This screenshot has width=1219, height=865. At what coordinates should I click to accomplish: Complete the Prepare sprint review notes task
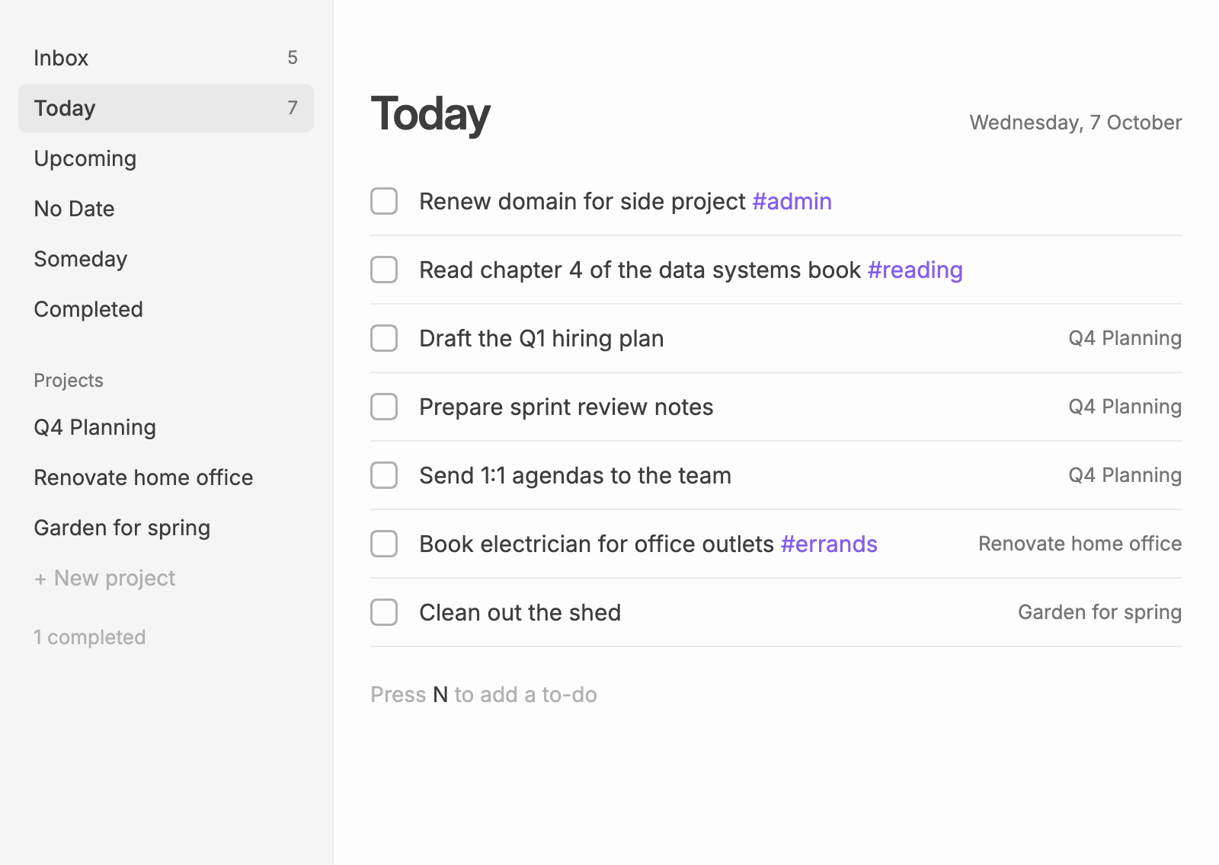[x=384, y=407]
